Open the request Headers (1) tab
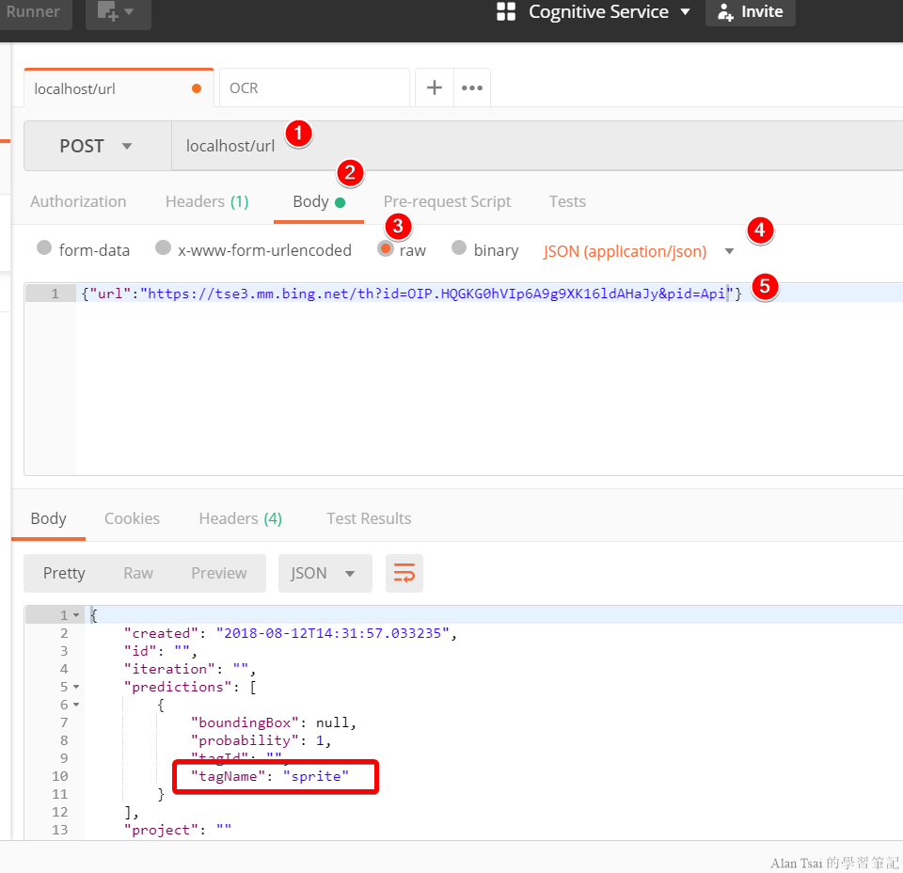This screenshot has width=903, height=873. [x=207, y=201]
